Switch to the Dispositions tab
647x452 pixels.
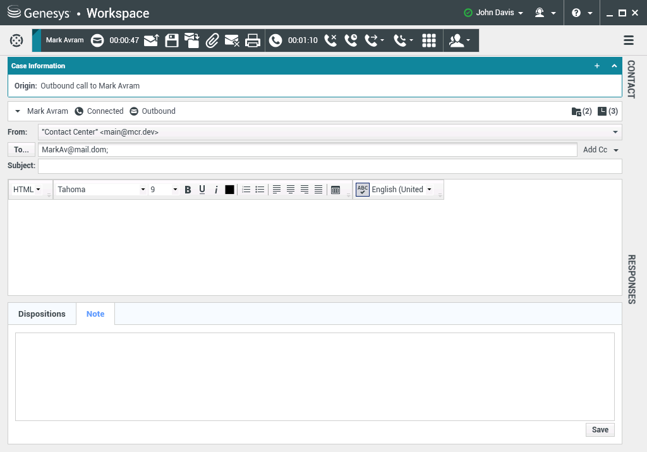coord(42,314)
